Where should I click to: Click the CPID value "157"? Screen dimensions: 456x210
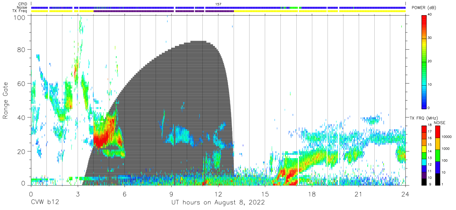(218, 4)
